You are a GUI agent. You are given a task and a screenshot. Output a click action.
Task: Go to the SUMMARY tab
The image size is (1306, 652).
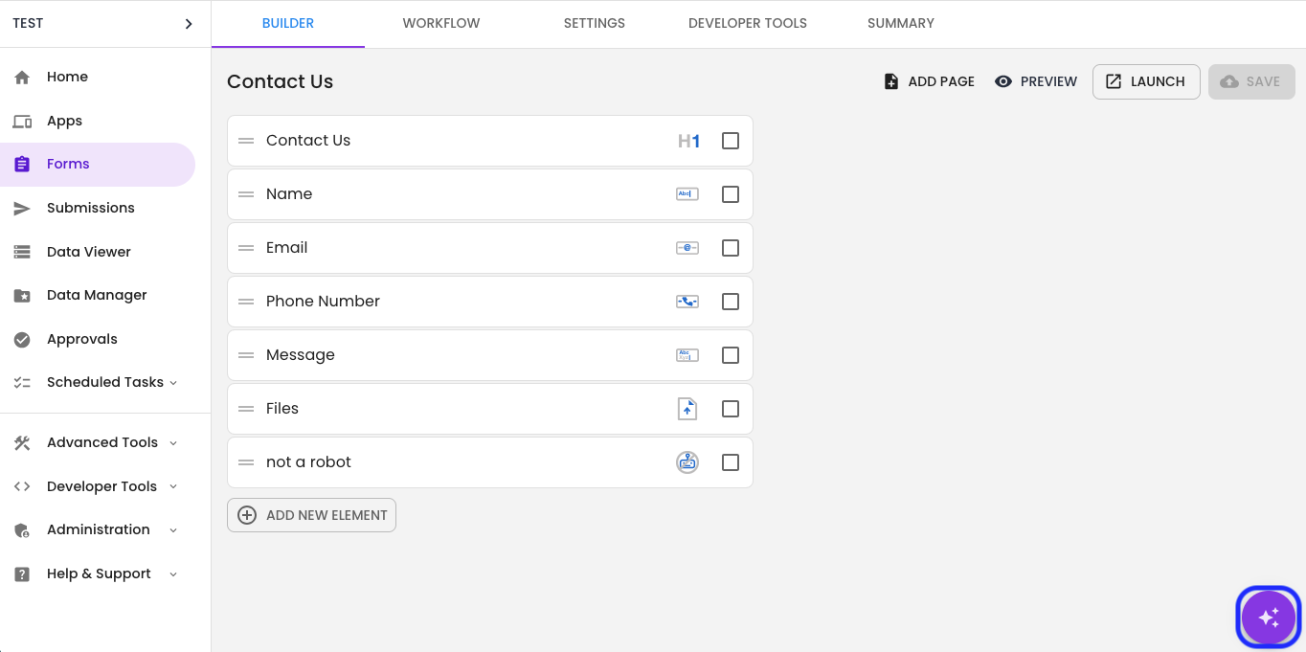pos(901,24)
